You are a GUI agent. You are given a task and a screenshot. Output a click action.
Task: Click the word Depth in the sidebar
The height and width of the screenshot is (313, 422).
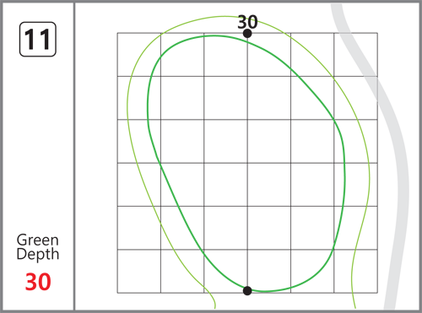38,255
